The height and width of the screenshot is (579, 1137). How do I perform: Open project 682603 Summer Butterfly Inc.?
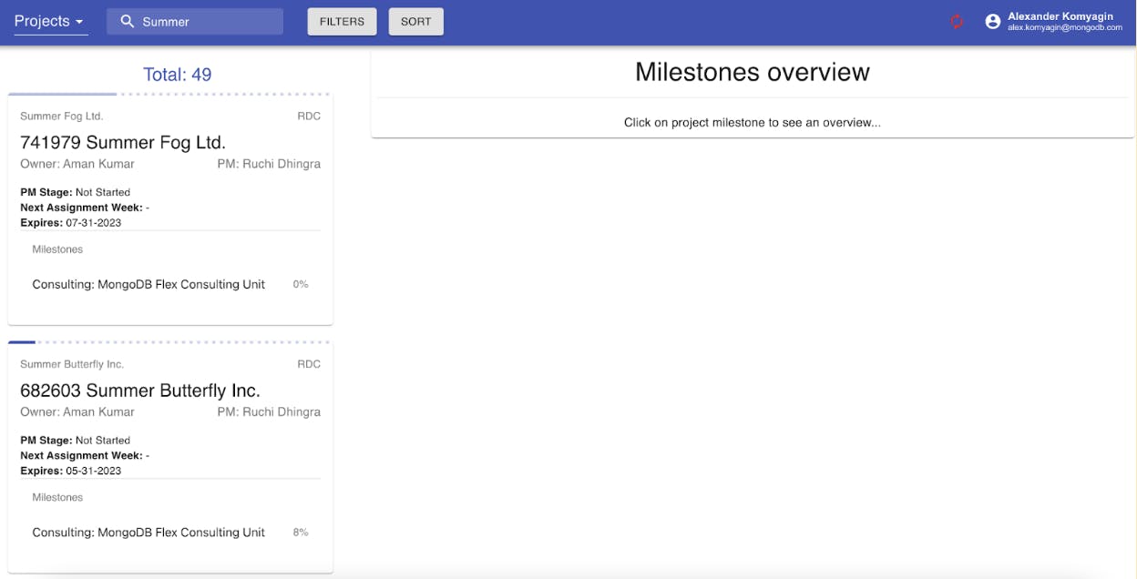tap(140, 391)
